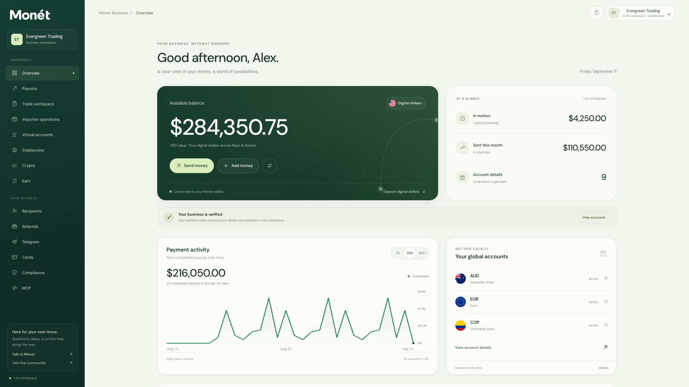Viewport: 689px width, 387px height.
Task: Click the Add money button
Action: [238, 166]
